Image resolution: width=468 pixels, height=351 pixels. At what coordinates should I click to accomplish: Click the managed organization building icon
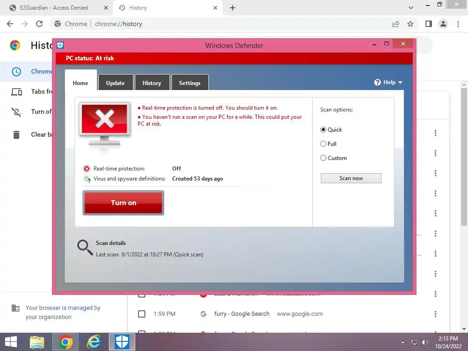tap(16, 308)
